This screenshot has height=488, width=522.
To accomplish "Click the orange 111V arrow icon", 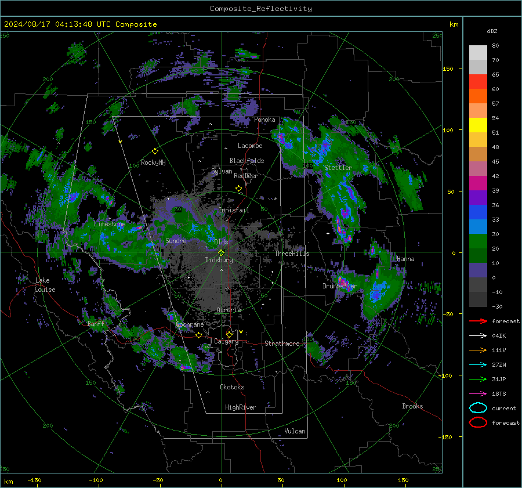I will coord(478,350).
